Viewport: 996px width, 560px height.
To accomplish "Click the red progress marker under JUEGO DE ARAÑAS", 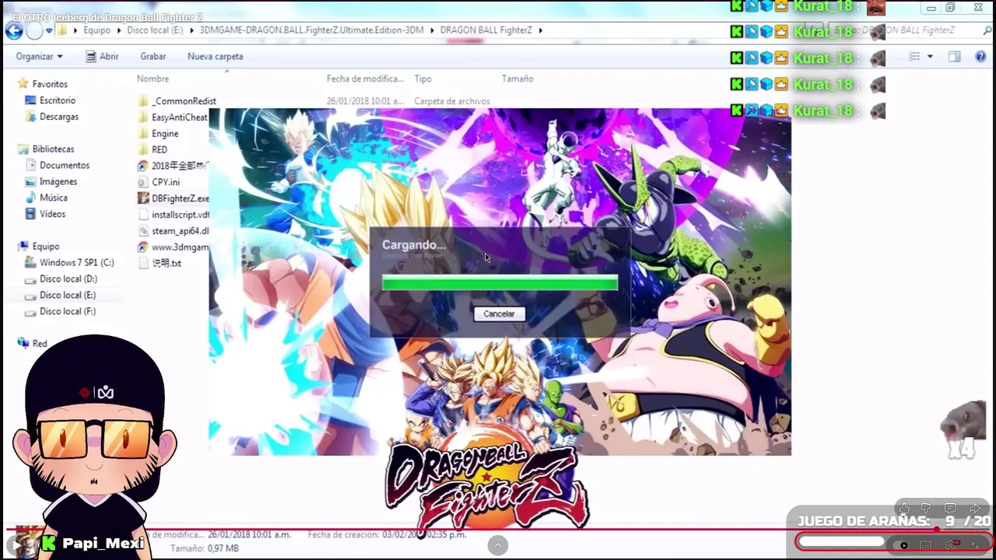I will click(937, 530).
